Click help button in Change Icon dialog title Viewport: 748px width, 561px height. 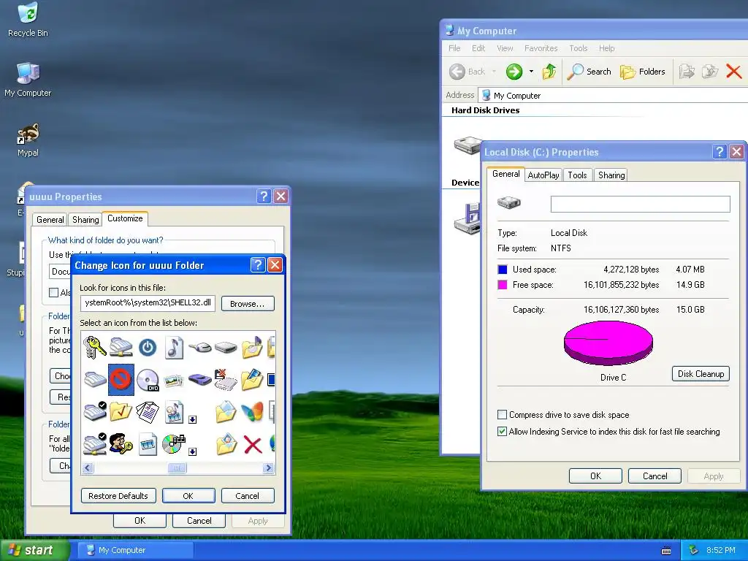(258, 264)
